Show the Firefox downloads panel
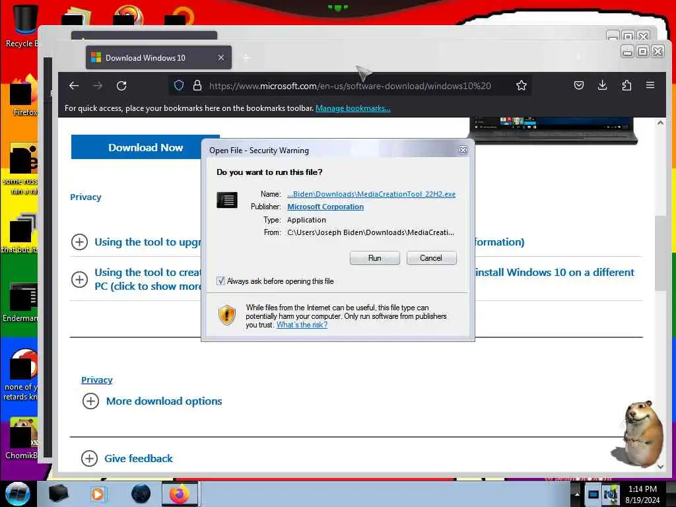The width and height of the screenshot is (676, 507). [603, 85]
